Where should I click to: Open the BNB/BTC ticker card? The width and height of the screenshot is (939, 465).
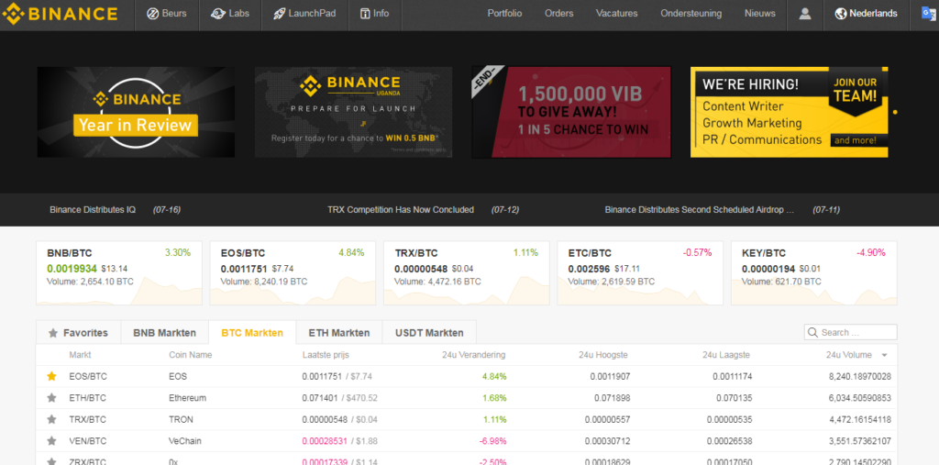coord(119,272)
